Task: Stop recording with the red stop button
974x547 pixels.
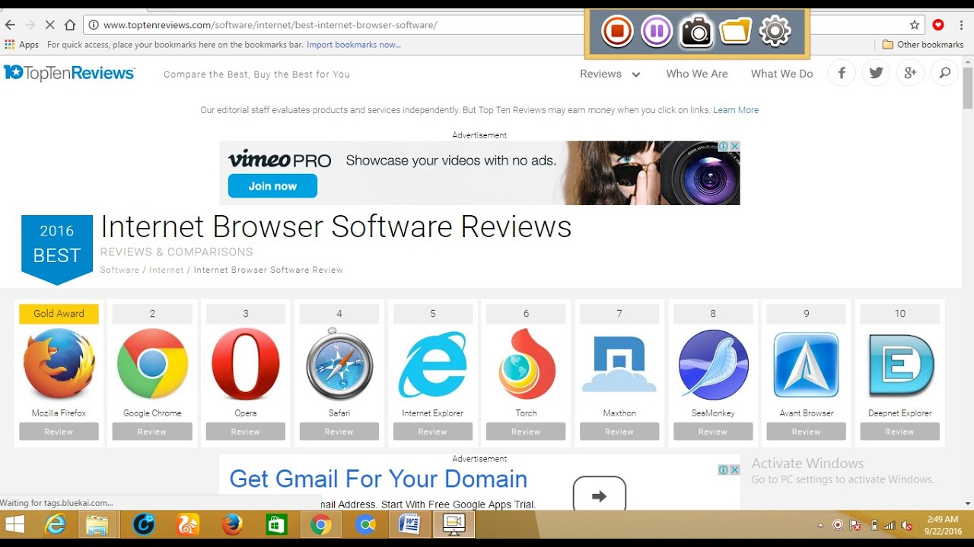Action: (617, 32)
